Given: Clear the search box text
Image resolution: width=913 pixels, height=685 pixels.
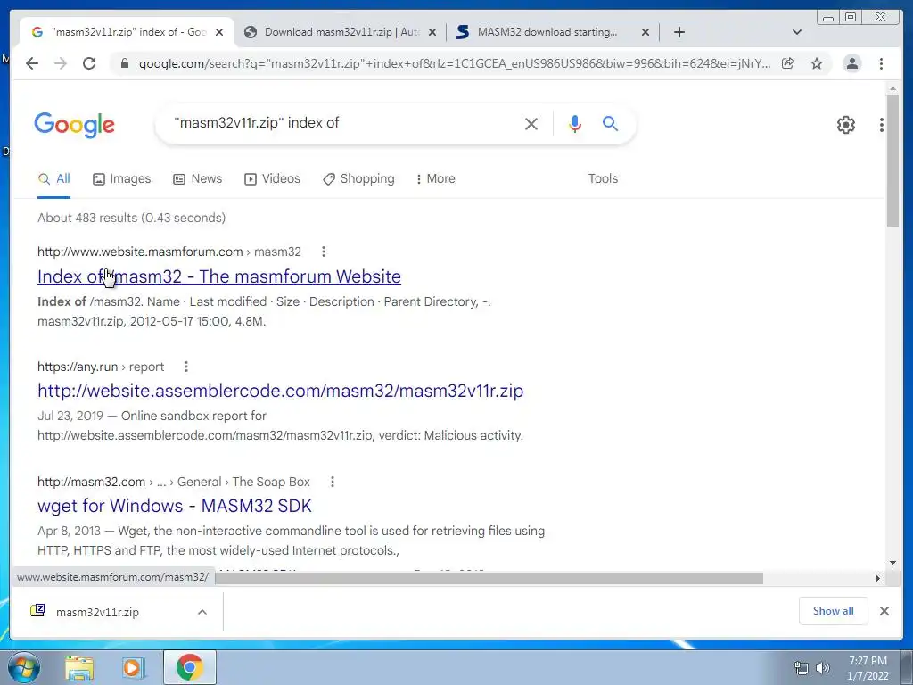Looking at the screenshot, I should (x=531, y=123).
